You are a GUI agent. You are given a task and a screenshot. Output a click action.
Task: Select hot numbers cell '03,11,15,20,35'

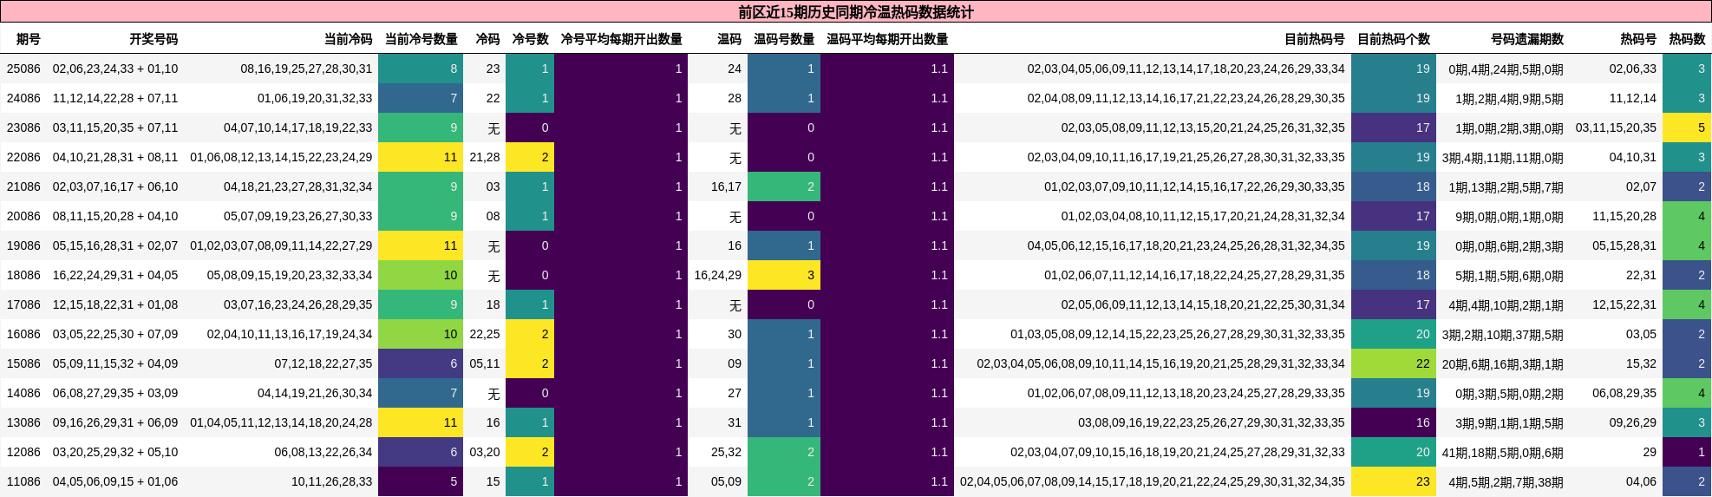click(1616, 128)
